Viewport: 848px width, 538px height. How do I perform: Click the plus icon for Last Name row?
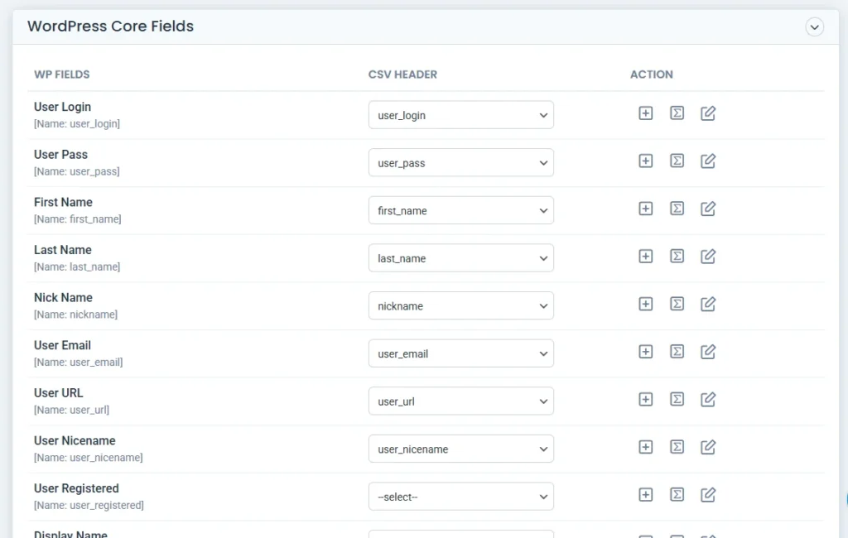coord(646,257)
